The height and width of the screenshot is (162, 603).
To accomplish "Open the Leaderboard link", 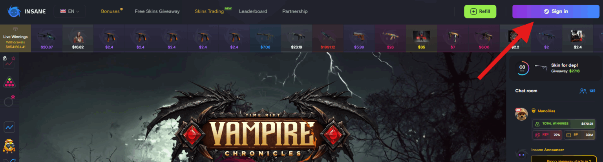I will click(253, 11).
